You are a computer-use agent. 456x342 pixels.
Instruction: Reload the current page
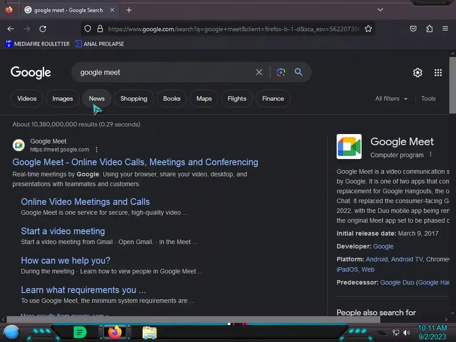(x=43, y=29)
